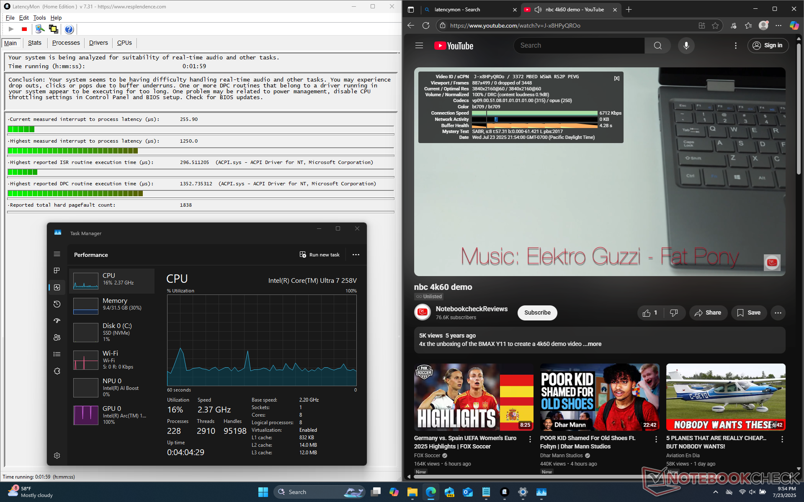Open LatencyMon help question mark icon
Screen dimensions: 804x502
point(69,29)
